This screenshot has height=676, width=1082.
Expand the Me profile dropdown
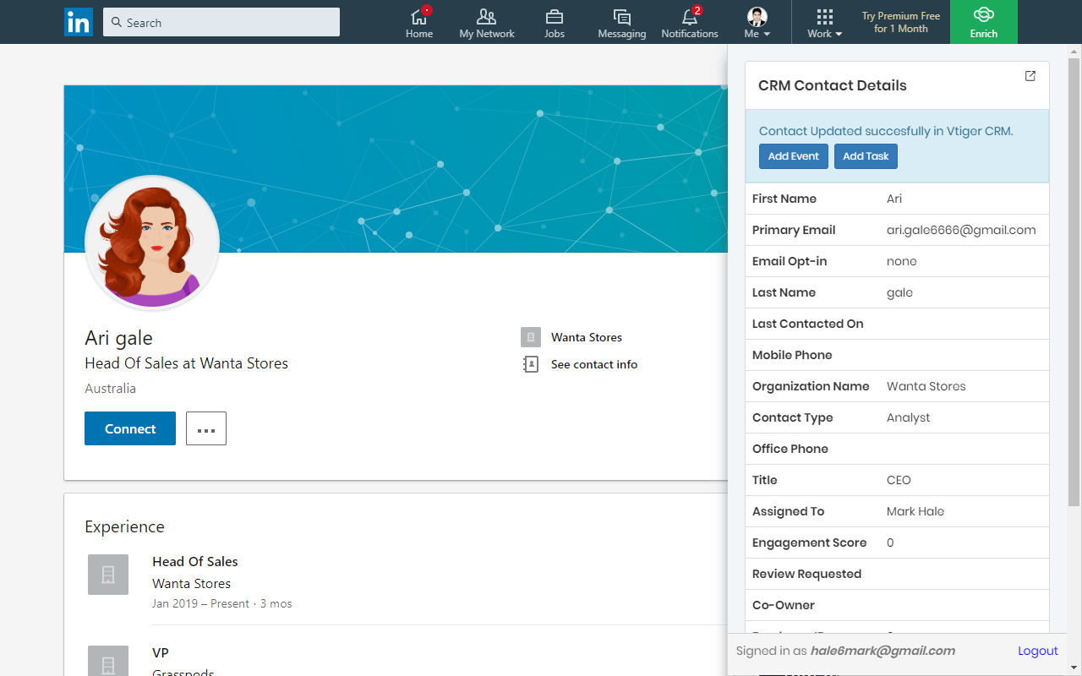point(757,23)
